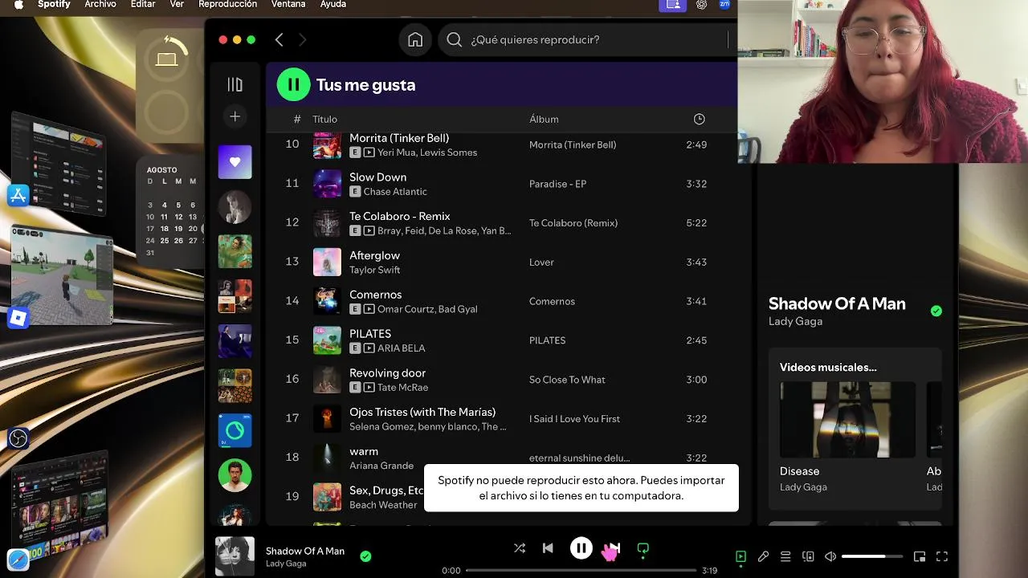Play the Disease music video thumbnail
Image resolution: width=1028 pixels, height=578 pixels.
[x=847, y=419]
